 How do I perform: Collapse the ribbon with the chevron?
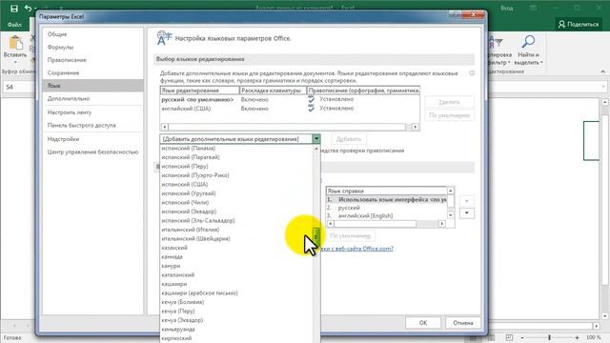(x=602, y=71)
